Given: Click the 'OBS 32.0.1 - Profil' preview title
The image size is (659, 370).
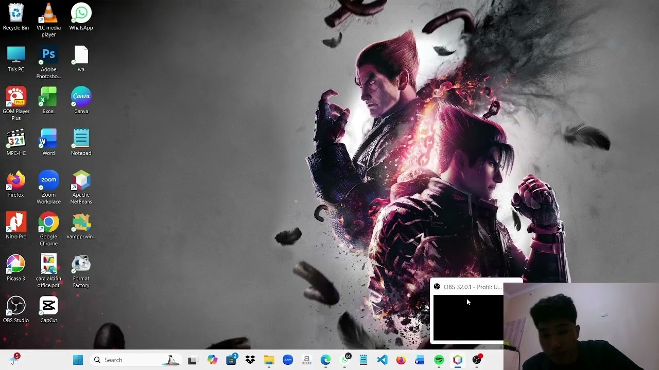Looking at the screenshot, I should point(472,287).
